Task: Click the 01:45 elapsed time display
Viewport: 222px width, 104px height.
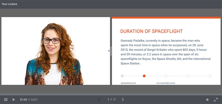Action: [23, 100]
